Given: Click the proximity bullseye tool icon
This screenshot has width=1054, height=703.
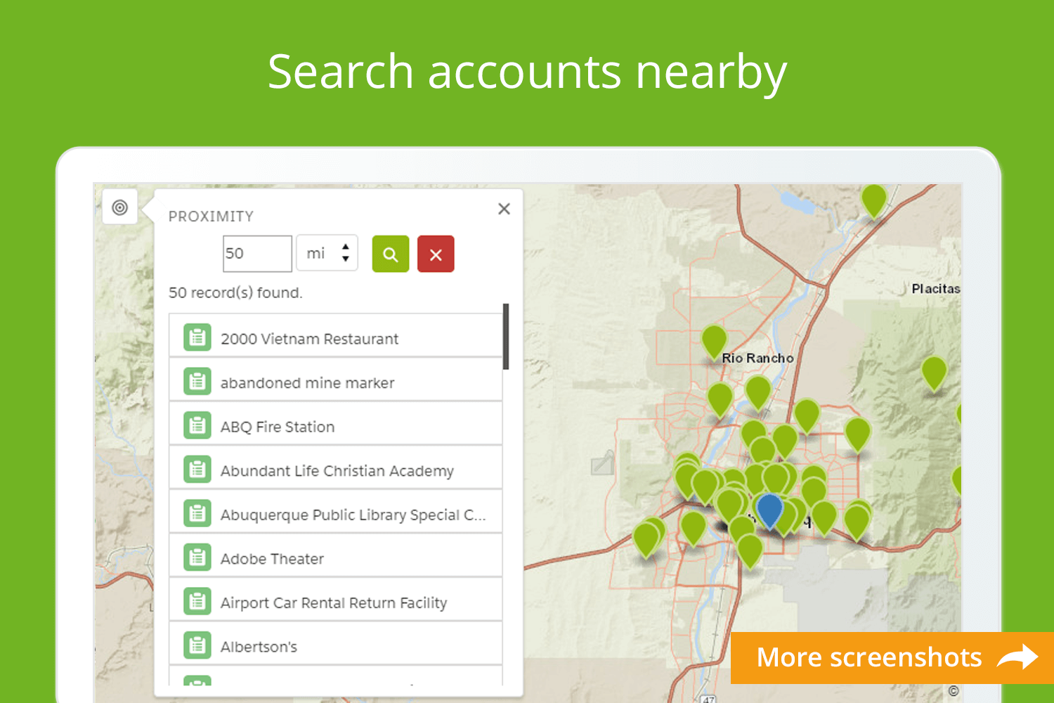Looking at the screenshot, I should point(119,207).
